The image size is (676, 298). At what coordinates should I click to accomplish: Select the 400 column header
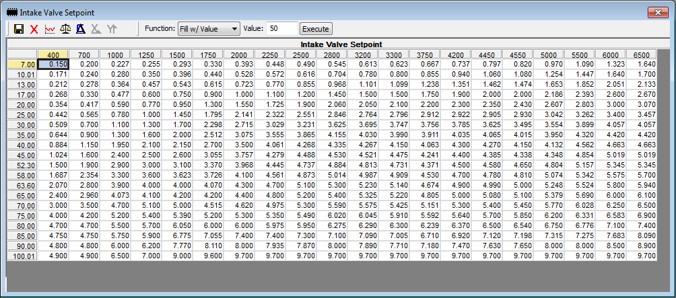[53, 54]
